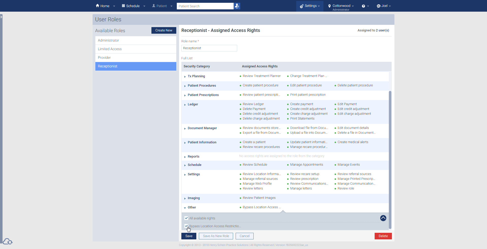Viewport: 487px width, 249px height.
Task: Expand the Ledger security category
Action: 185,105
